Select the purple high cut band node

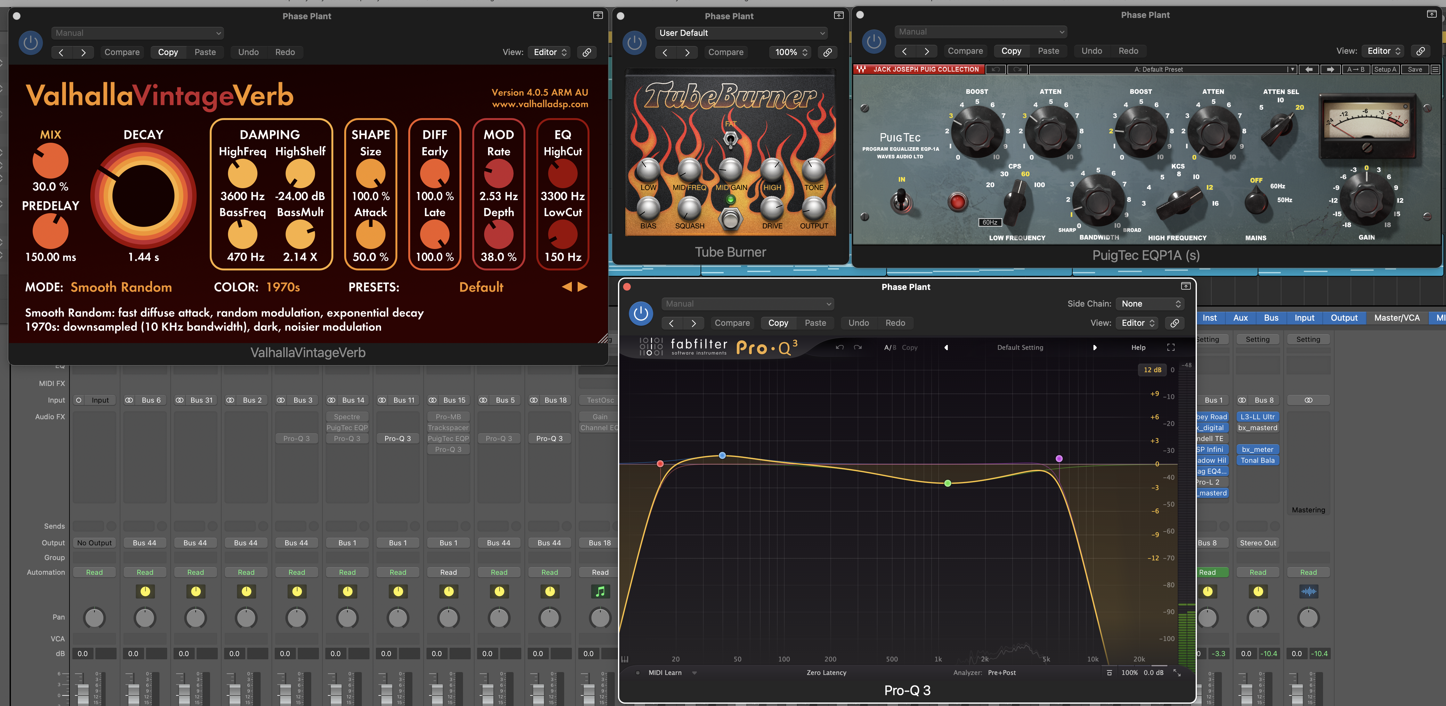pos(1059,459)
